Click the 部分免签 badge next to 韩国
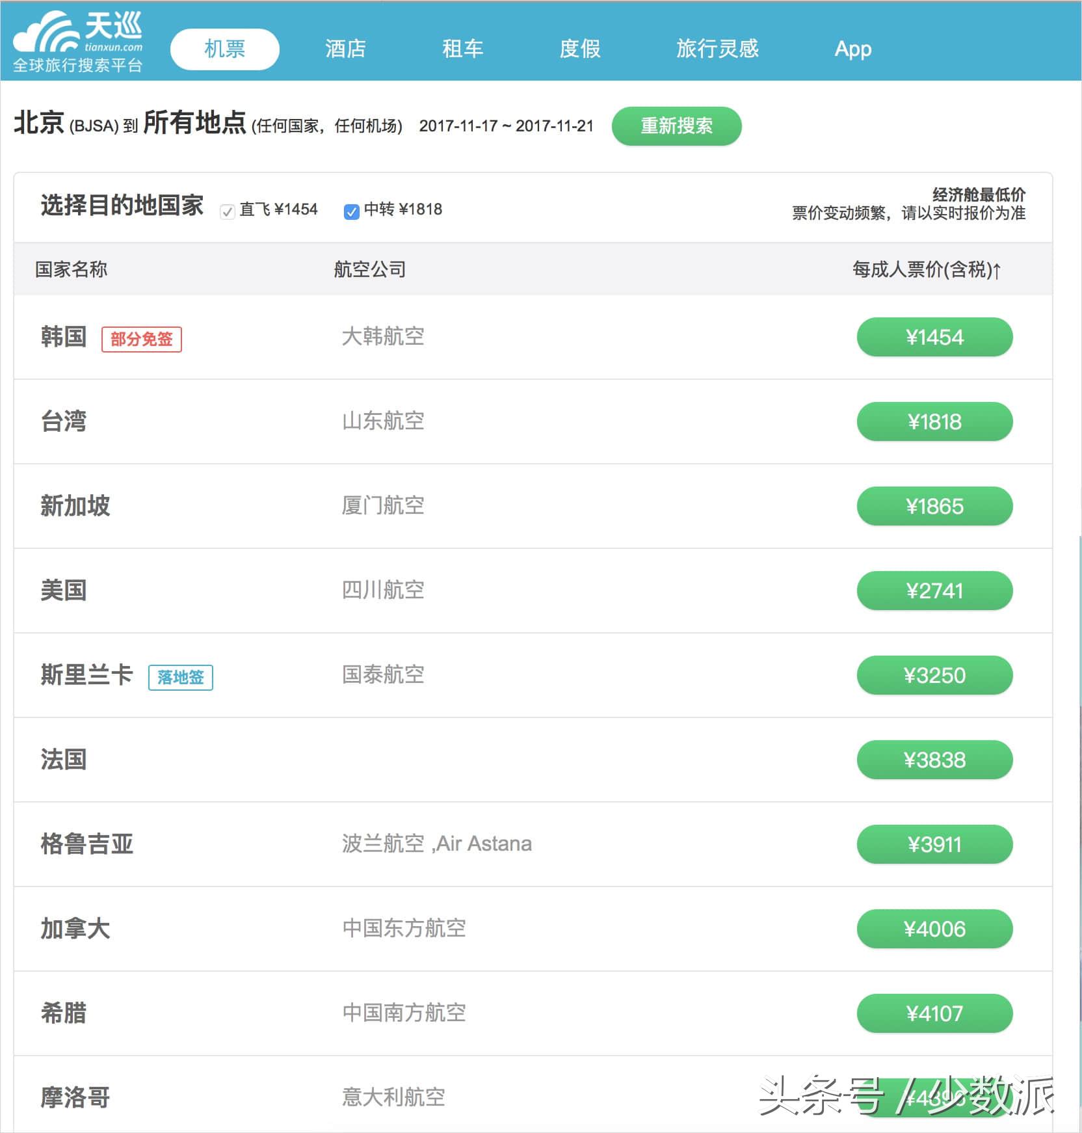 click(x=142, y=339)
